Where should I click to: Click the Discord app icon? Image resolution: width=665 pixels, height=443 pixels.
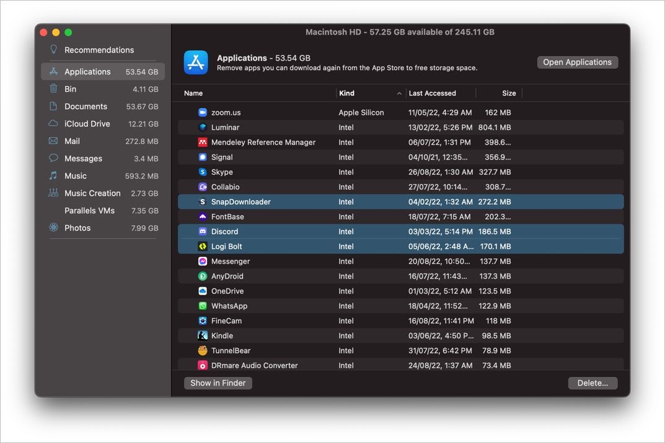click(x=203, y=231)
